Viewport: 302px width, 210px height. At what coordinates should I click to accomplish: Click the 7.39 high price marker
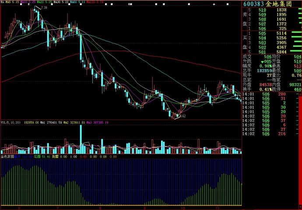(x=44, y=7)
